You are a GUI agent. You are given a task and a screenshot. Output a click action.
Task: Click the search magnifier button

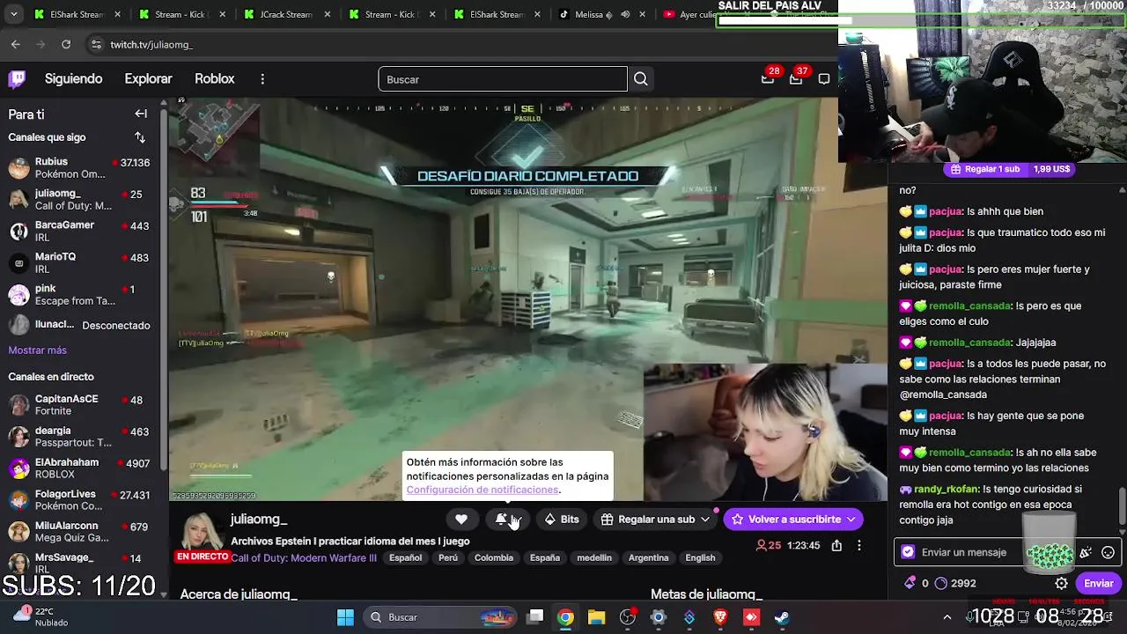641,79
